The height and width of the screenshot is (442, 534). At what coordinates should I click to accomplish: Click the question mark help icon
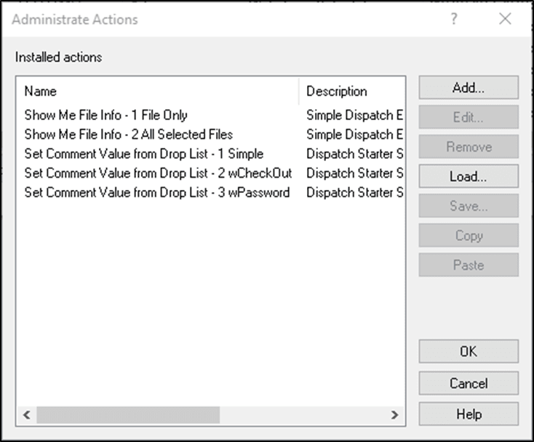[x=454, y=19]
